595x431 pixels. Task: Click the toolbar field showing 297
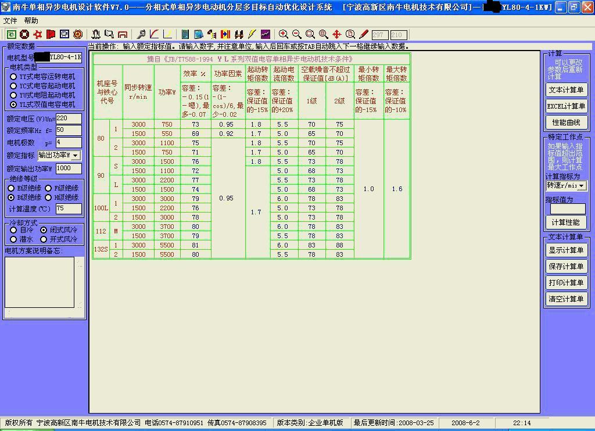point(380,35)
